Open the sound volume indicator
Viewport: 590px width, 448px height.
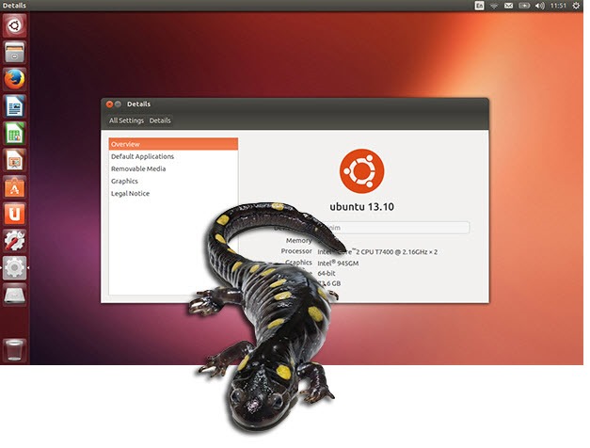(539, 6)
